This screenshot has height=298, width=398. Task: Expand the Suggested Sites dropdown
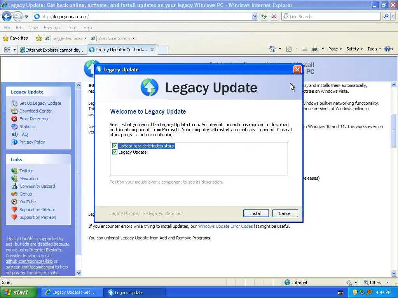[86, 38]
